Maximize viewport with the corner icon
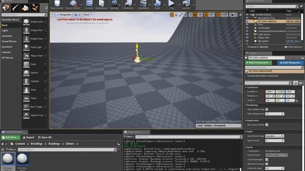Image resolution: width=305 pixels, height=171 pixels. click(240, 15)
